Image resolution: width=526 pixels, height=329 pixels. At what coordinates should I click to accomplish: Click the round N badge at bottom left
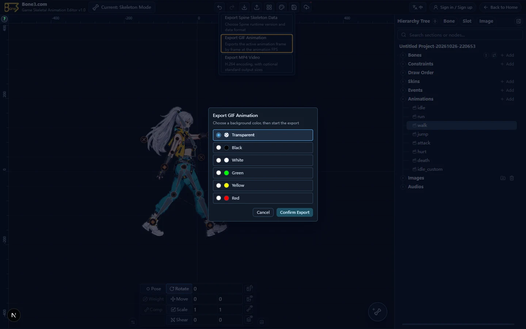tap(14, 315)
